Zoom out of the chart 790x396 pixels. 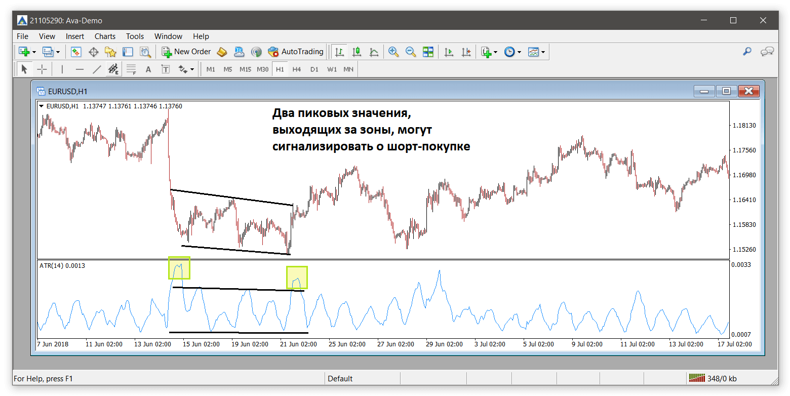(411, 52)
